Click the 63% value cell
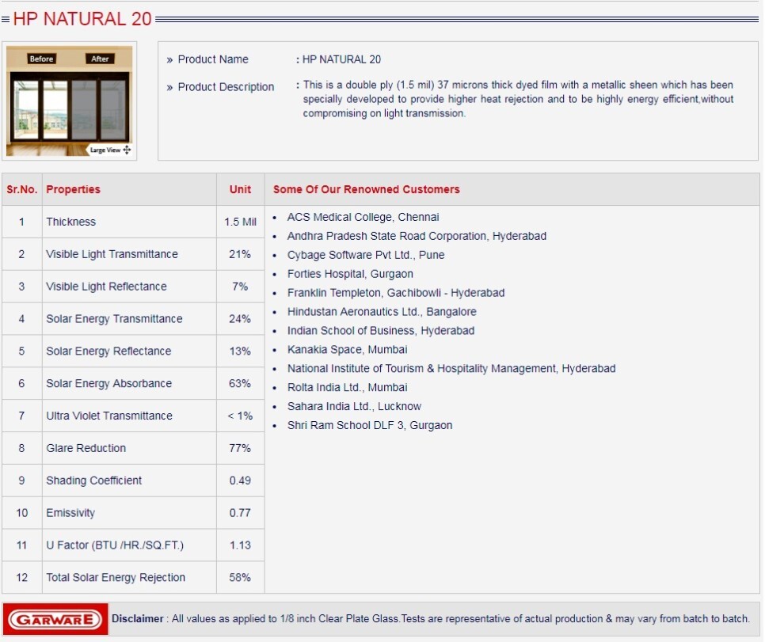The height and width of the screenshot is (642, 765). tap(240, 383)
